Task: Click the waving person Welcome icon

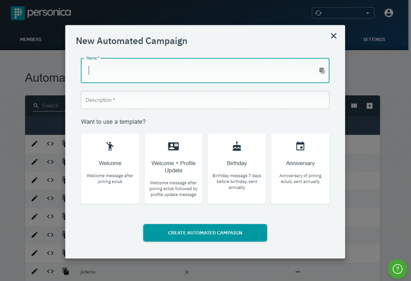Action: pos(110,146)
